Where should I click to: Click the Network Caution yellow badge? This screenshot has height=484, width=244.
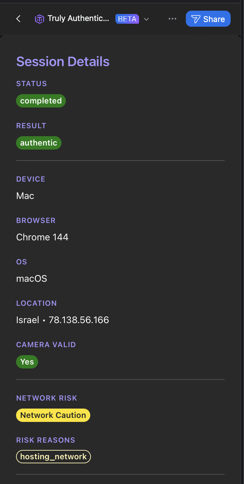point(53,415)
